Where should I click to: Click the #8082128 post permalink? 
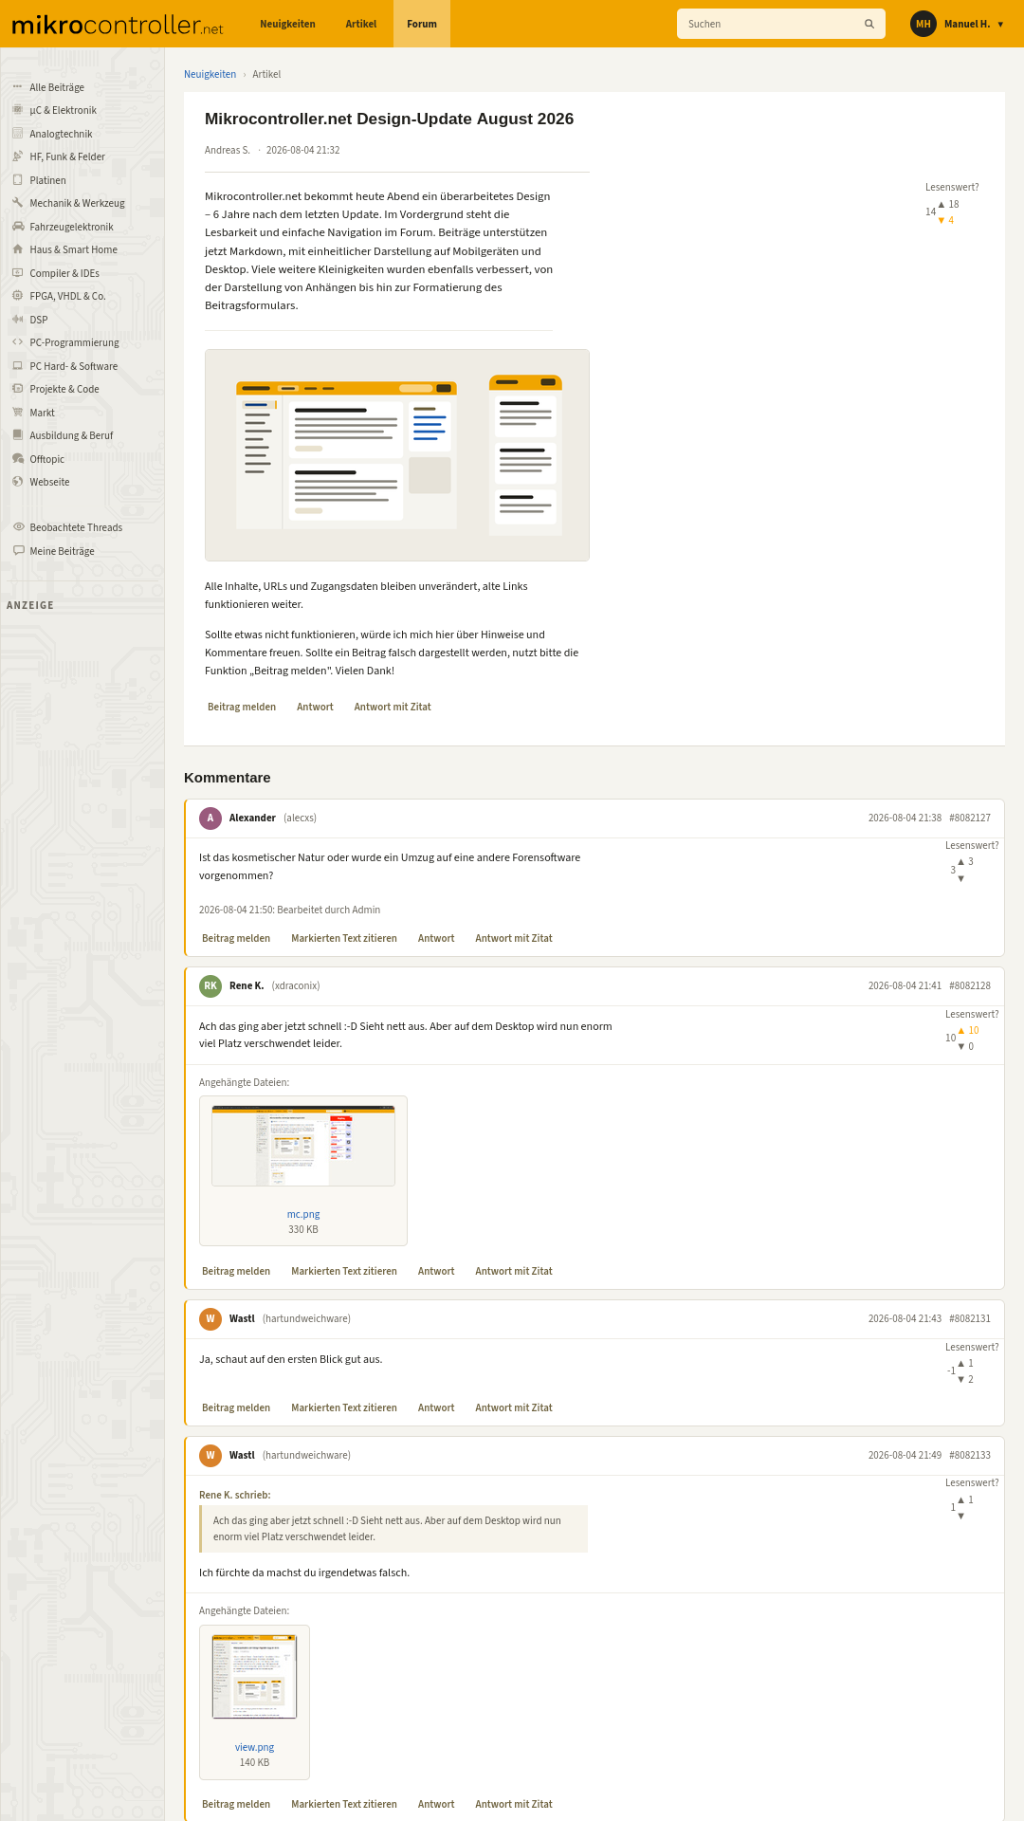pyautogui.click(x=970, y=985)
